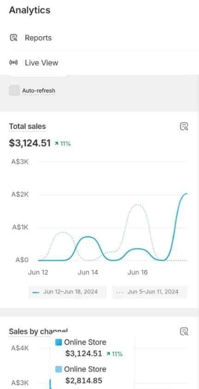199x389 pixels.
Task: Enable the Auto-refresh checkbox
Action: [x=14, y=90]
